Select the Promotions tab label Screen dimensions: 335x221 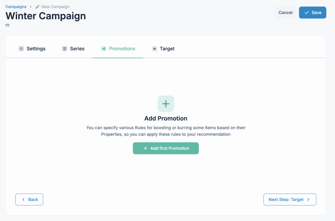(122, 49)
